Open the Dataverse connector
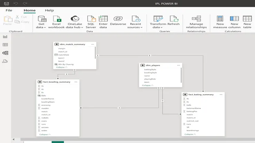The width and height of the screenshot is (255, 143). [x=118, y=21]
